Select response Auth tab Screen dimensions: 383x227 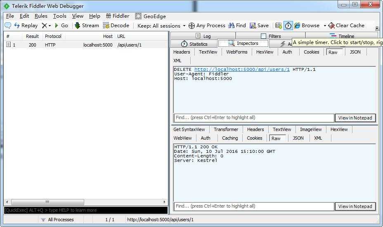click(x=206, y=138)
